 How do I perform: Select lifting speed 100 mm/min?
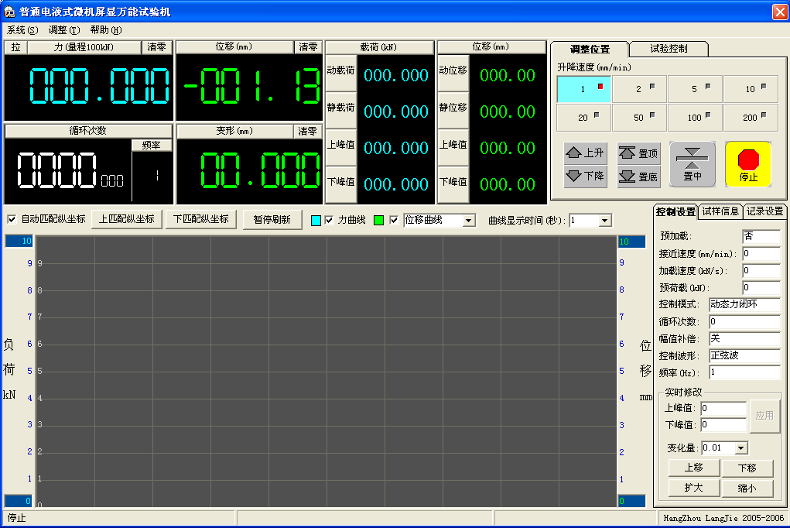click(696, 118)
